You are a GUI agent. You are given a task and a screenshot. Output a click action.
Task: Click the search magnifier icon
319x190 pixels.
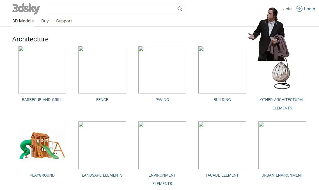[x=180, y=9]
